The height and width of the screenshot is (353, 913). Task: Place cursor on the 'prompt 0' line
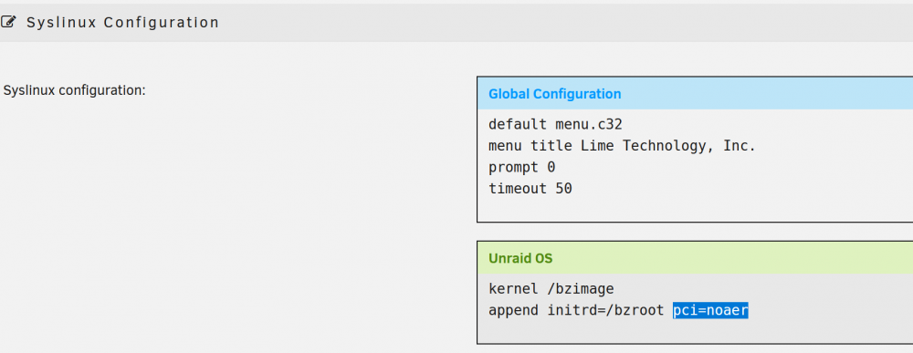[521, 168]
